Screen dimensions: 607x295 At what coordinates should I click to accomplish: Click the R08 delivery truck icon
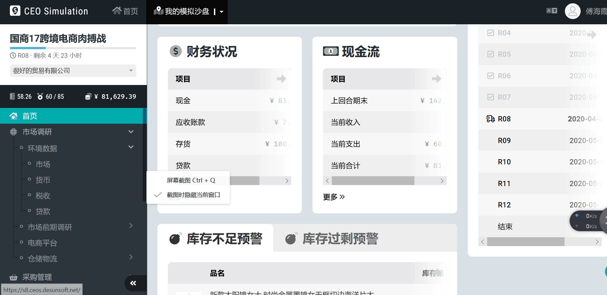point(490,119)
